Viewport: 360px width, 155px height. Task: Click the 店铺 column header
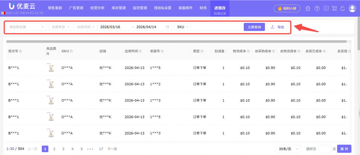pos(103,51)
